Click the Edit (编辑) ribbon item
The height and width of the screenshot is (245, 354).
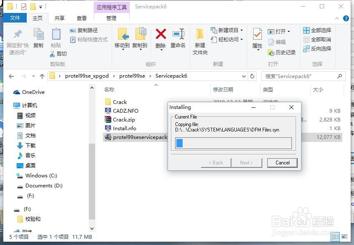coord(277,42)
